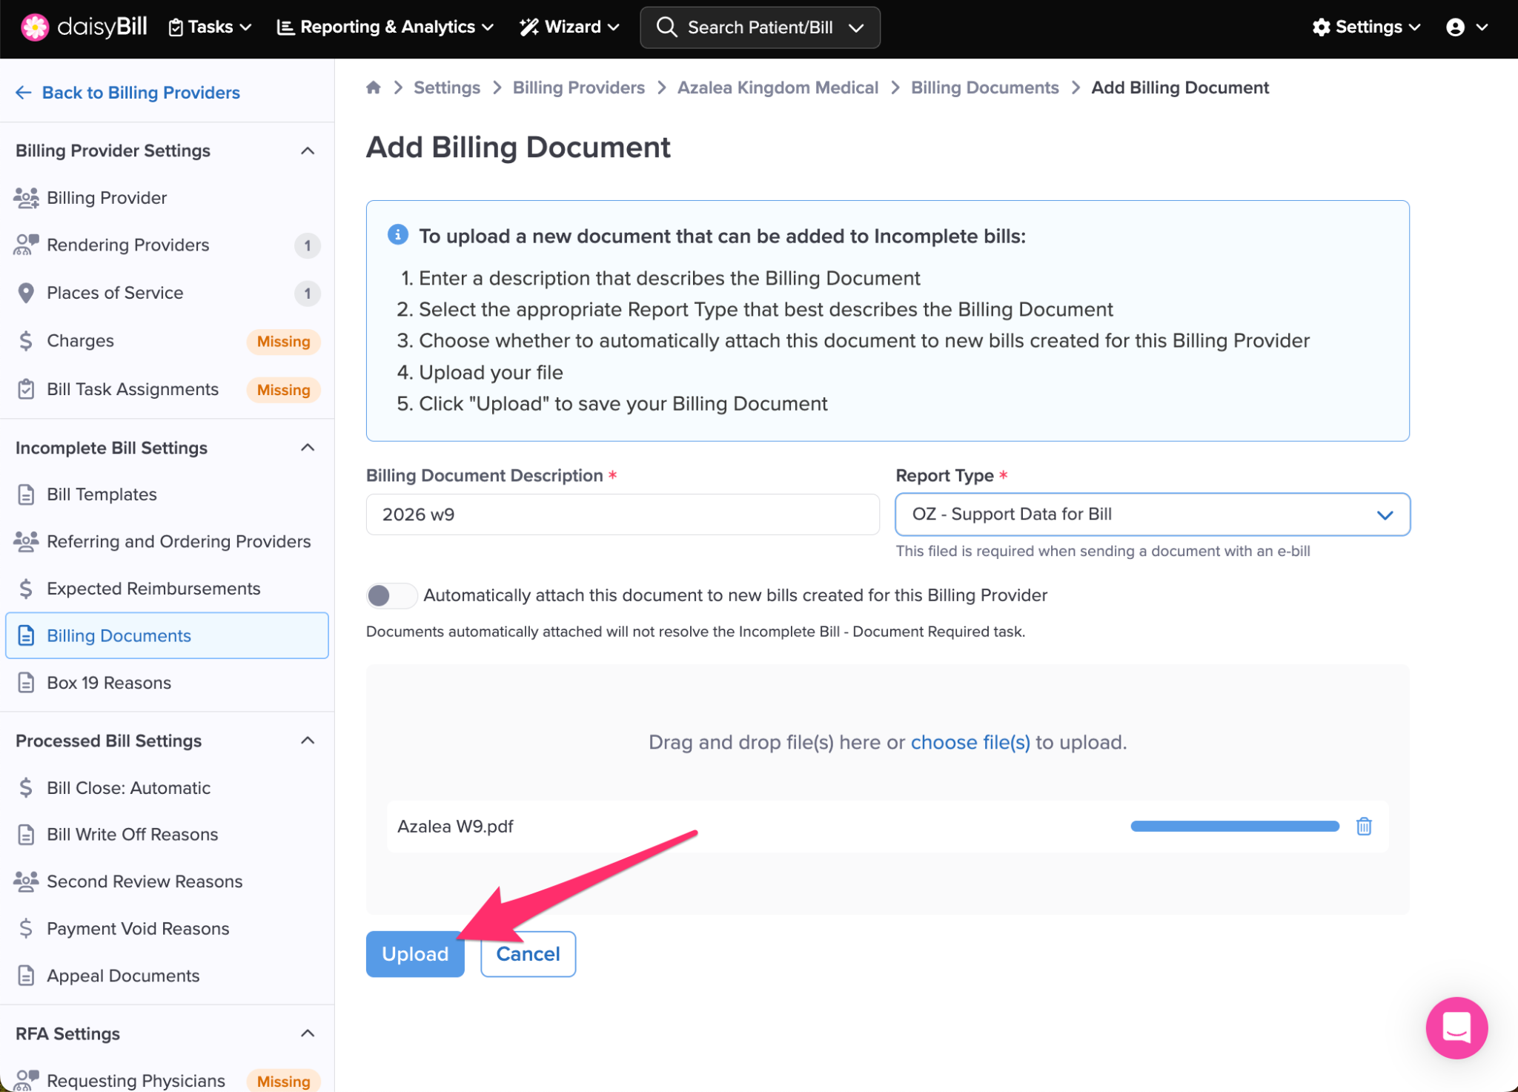Collapse the Incomplete Bill Settings section
The width and height of the screenshot is (1518, 1092).
point(308,448)
